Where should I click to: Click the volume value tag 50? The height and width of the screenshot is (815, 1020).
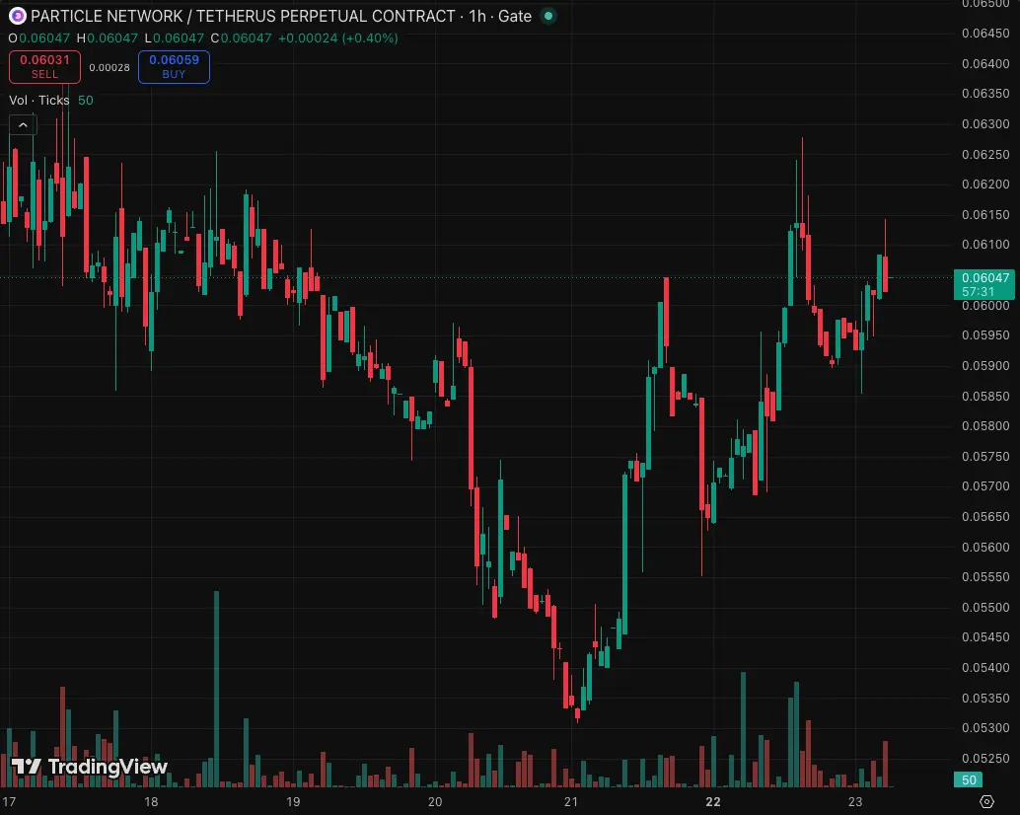969,779
